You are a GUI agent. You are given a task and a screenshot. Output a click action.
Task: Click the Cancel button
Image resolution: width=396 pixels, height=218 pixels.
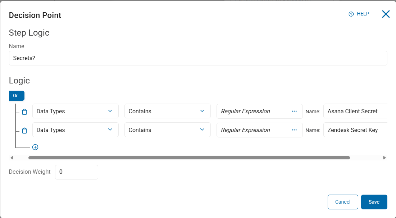tap(343, 202)
